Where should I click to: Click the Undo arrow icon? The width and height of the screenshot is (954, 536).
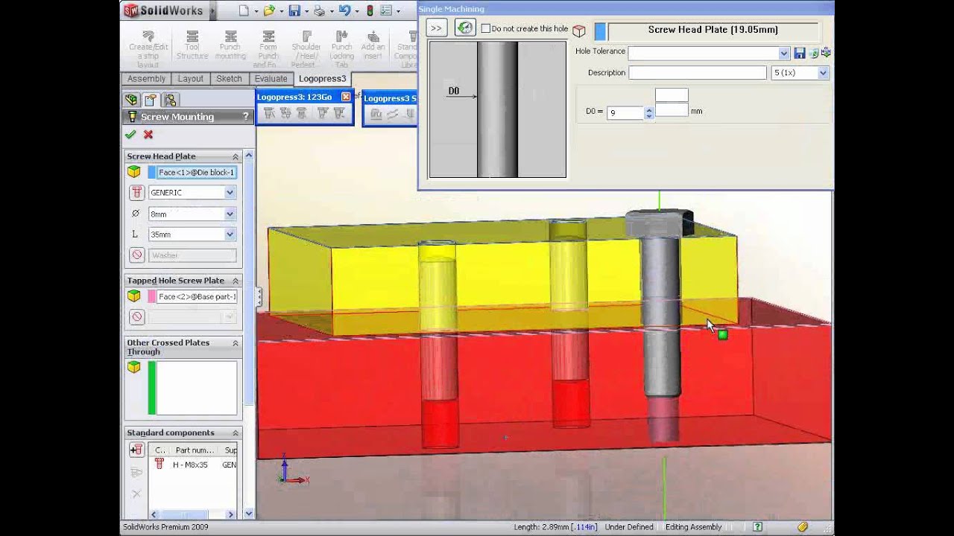tap(344, 10)
